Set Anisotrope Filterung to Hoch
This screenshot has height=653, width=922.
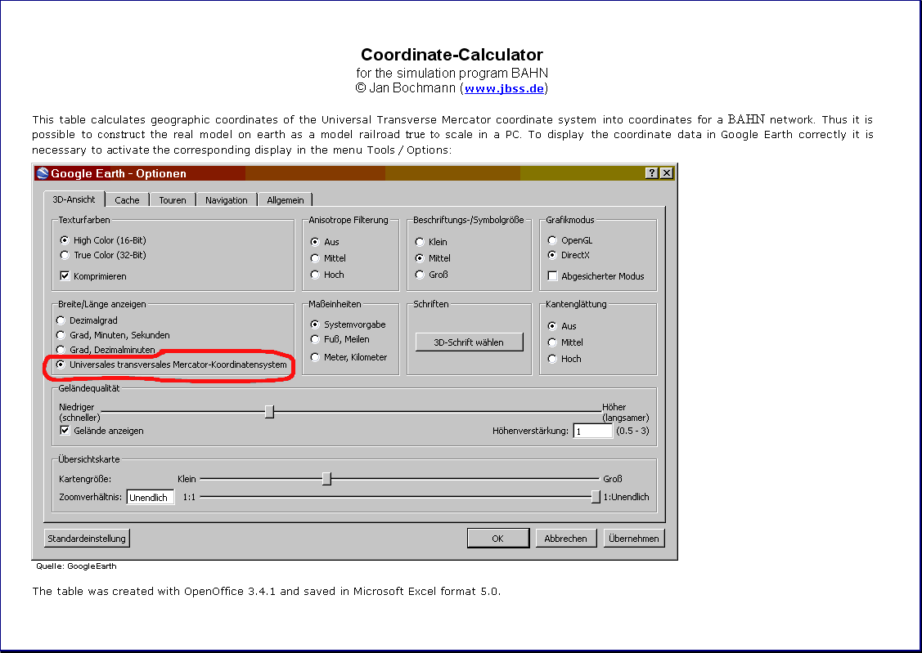point(327,275)
